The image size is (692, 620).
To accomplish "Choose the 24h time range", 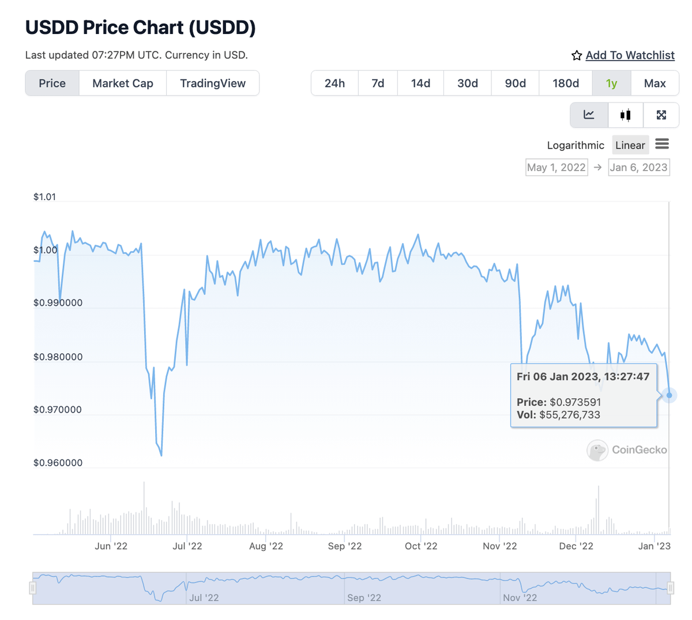I will click(334, 84).
